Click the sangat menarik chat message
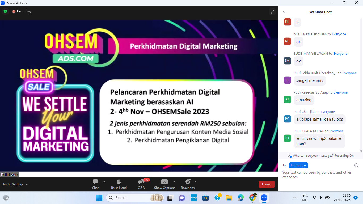Viewport: 363px width, 204px height. (310, 80)
